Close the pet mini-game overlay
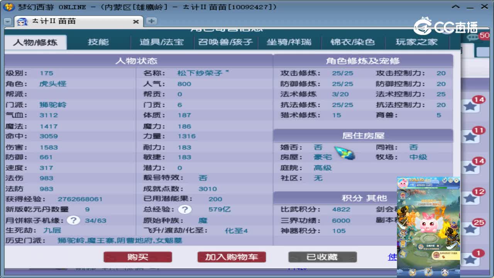Viewport: 494px width, 278px height. coord(457,180)
